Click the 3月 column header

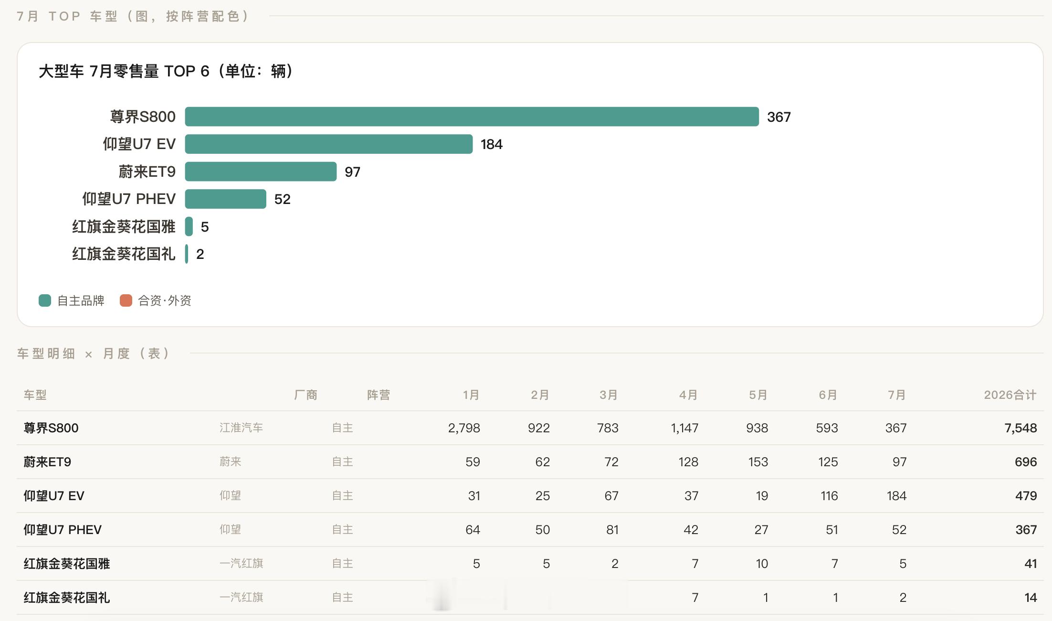coord(609,395)
